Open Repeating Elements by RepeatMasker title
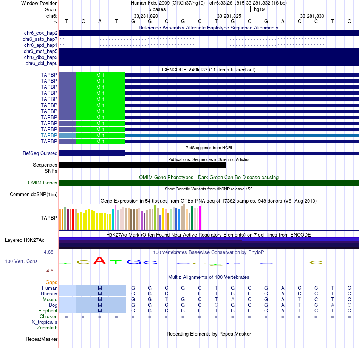Screen dimensions: 359x348 click(x=209, y=334)
